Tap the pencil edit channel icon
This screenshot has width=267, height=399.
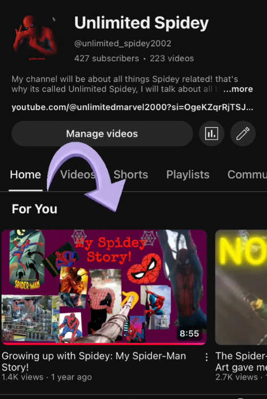[x=243, y=134]
